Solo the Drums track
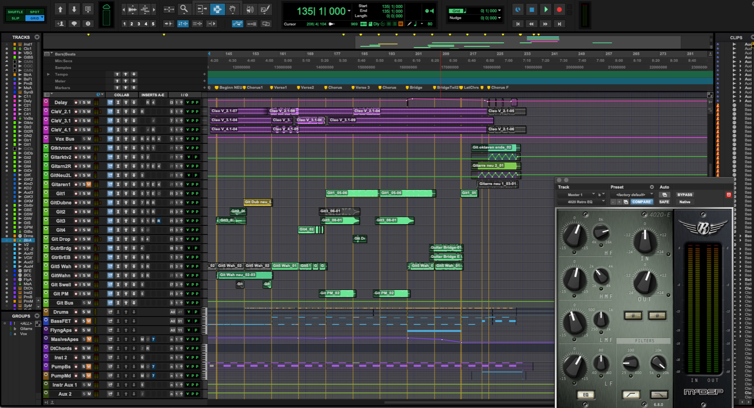 point(84,312)
